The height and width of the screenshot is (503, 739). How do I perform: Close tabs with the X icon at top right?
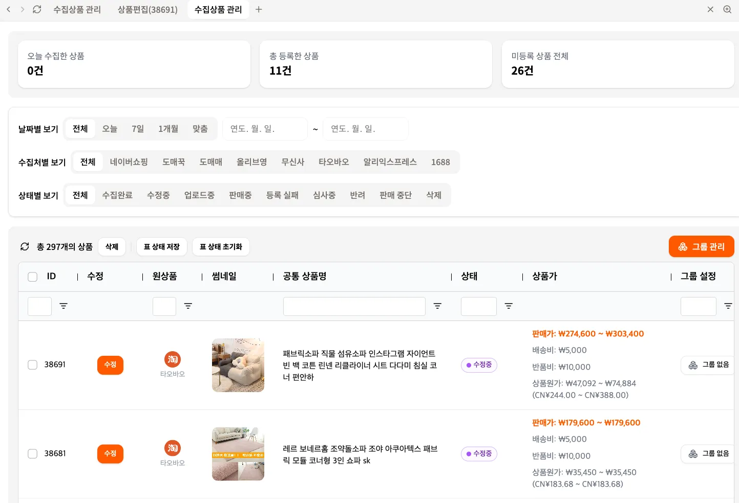tap(710, 9)
